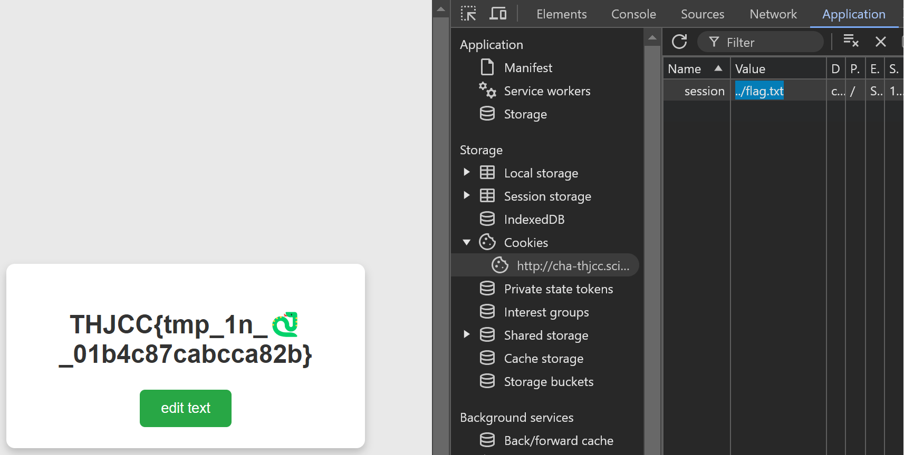Open the Console tab
The image size is (904, 455).
point(633,14)
